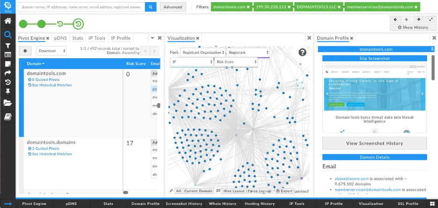Image resolution: width=438 pixels, height=208 pixels.
Task: Remove the domaintools.com filter chip
Action: (x=248, y=7)
